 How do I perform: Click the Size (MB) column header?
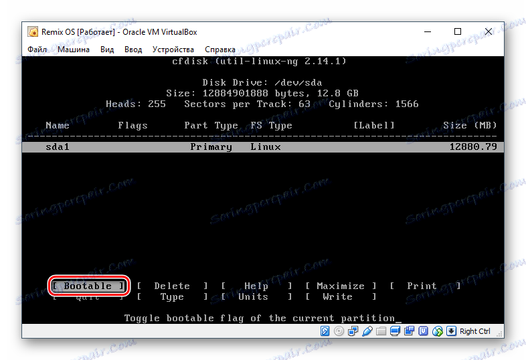(x=470, y=126)
